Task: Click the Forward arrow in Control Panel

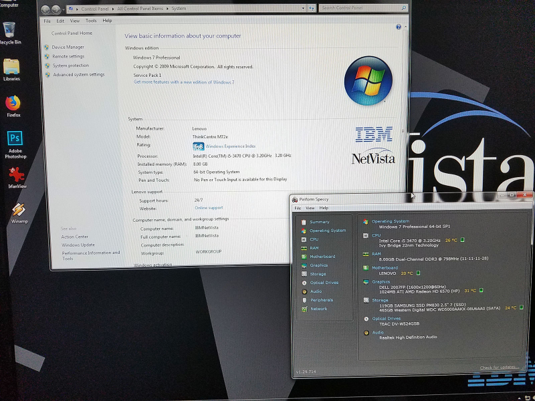Action: 56,9
